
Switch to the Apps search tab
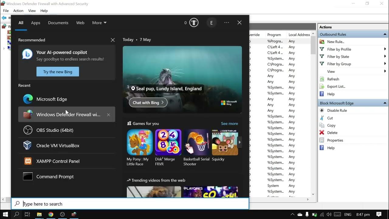coord(36,23)
